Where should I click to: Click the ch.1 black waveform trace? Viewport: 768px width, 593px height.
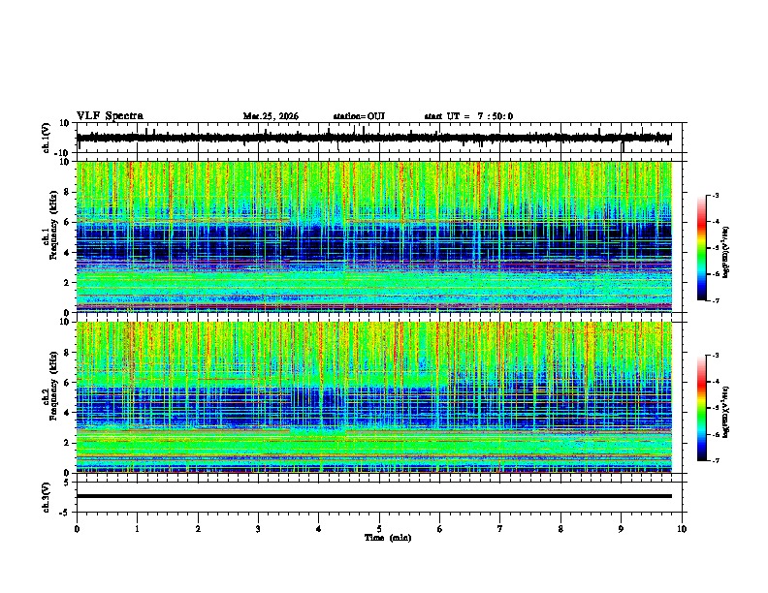pos(373,138)
